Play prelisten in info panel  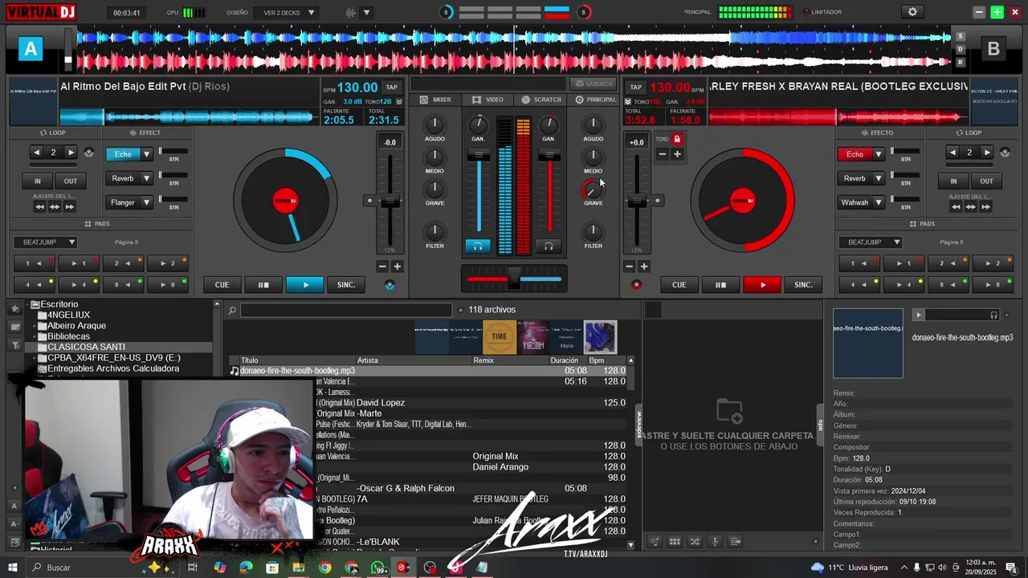tap(919, 315)
